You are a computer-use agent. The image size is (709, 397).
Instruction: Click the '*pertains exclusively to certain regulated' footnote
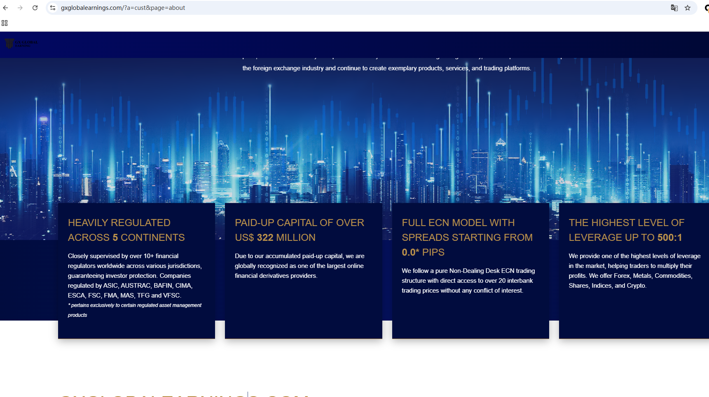[135, 310]
